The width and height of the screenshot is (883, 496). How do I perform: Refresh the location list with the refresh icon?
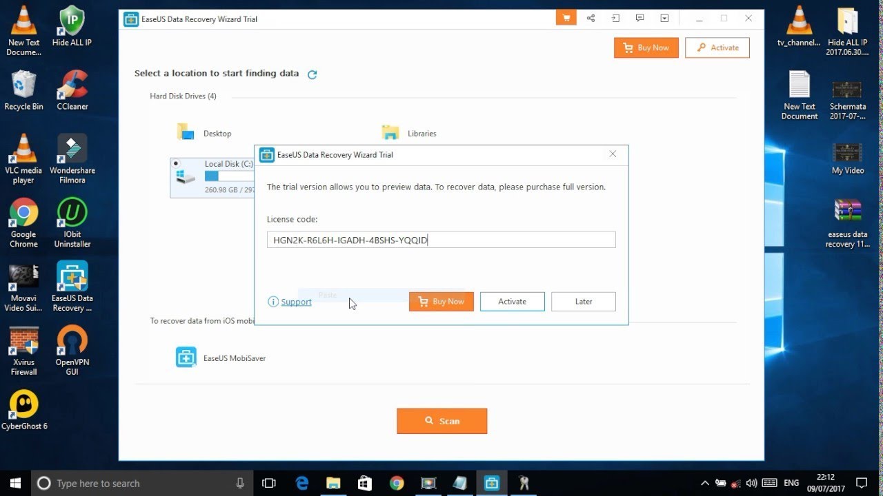pos(312,74)
